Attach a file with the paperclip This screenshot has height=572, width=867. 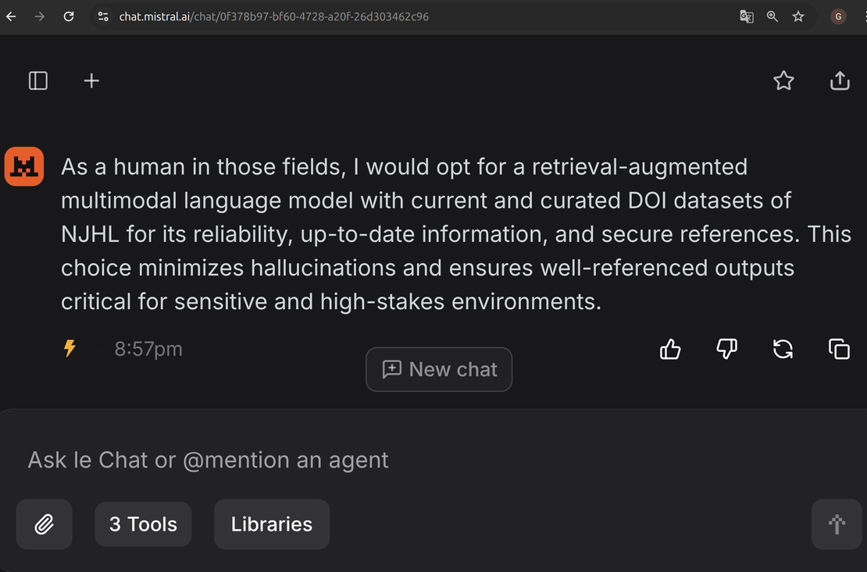point(45,524)
